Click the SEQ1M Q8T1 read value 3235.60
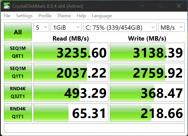 point(71,52)
